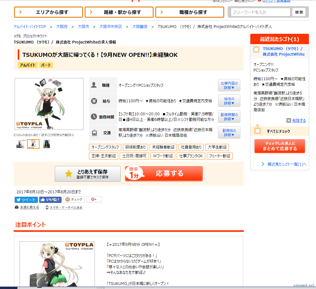Open 路線・駅から探す search menu
The width and height of the screenshot is (316, 289).
[x=119, y=12]
